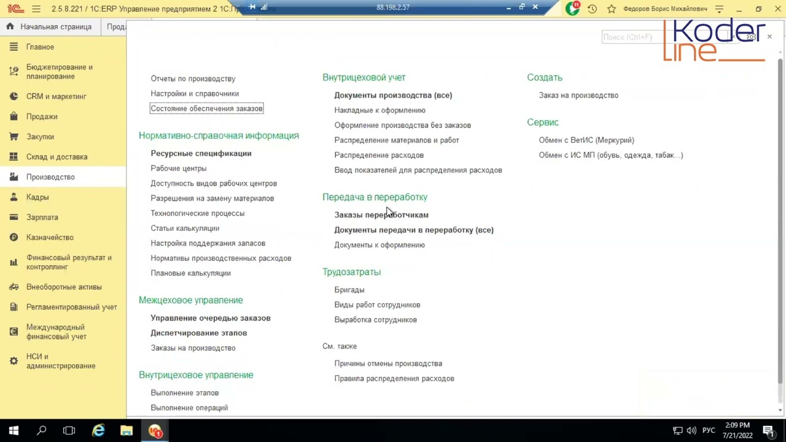Open favorites star icon
The width and height of the screenshot is (786, 442).
point(612,9)
